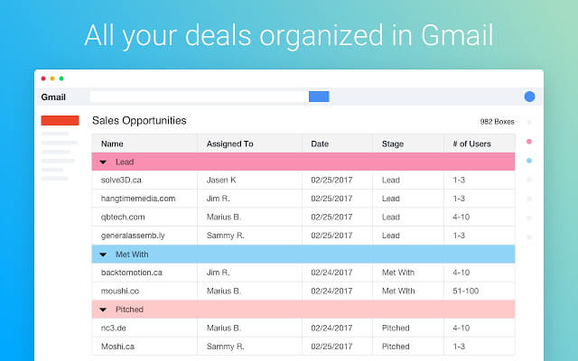The image size is (578, 361).
Task: Click the Gmail logo text
Action: tap(53, 97)
